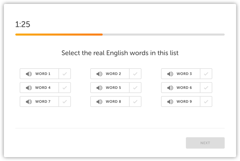Play audio speaker icon for Word 2
The width and height of the screenshot is (240, 161).
99,74
